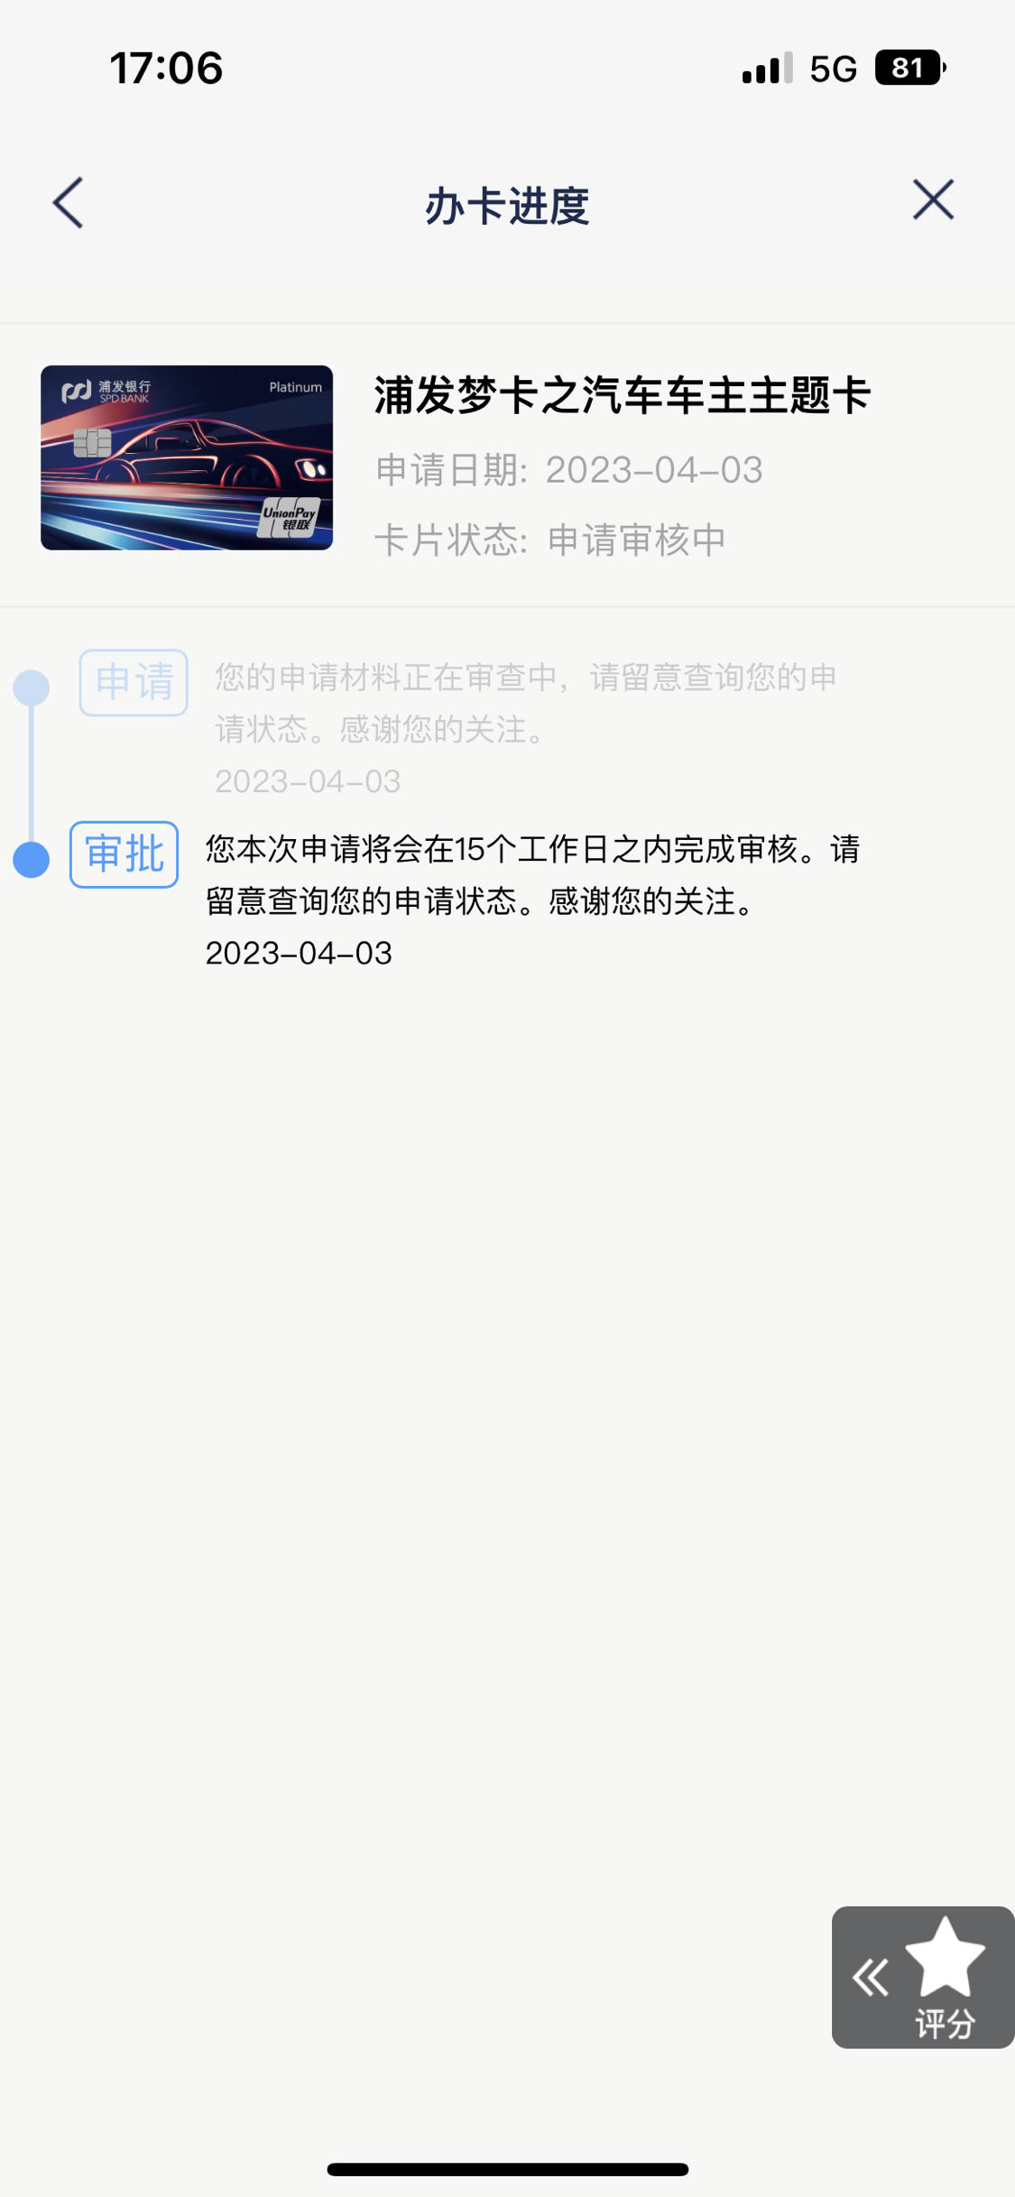
Task: Tap the 申请日期 2023-04-03 line
Action: pos(569,470)
